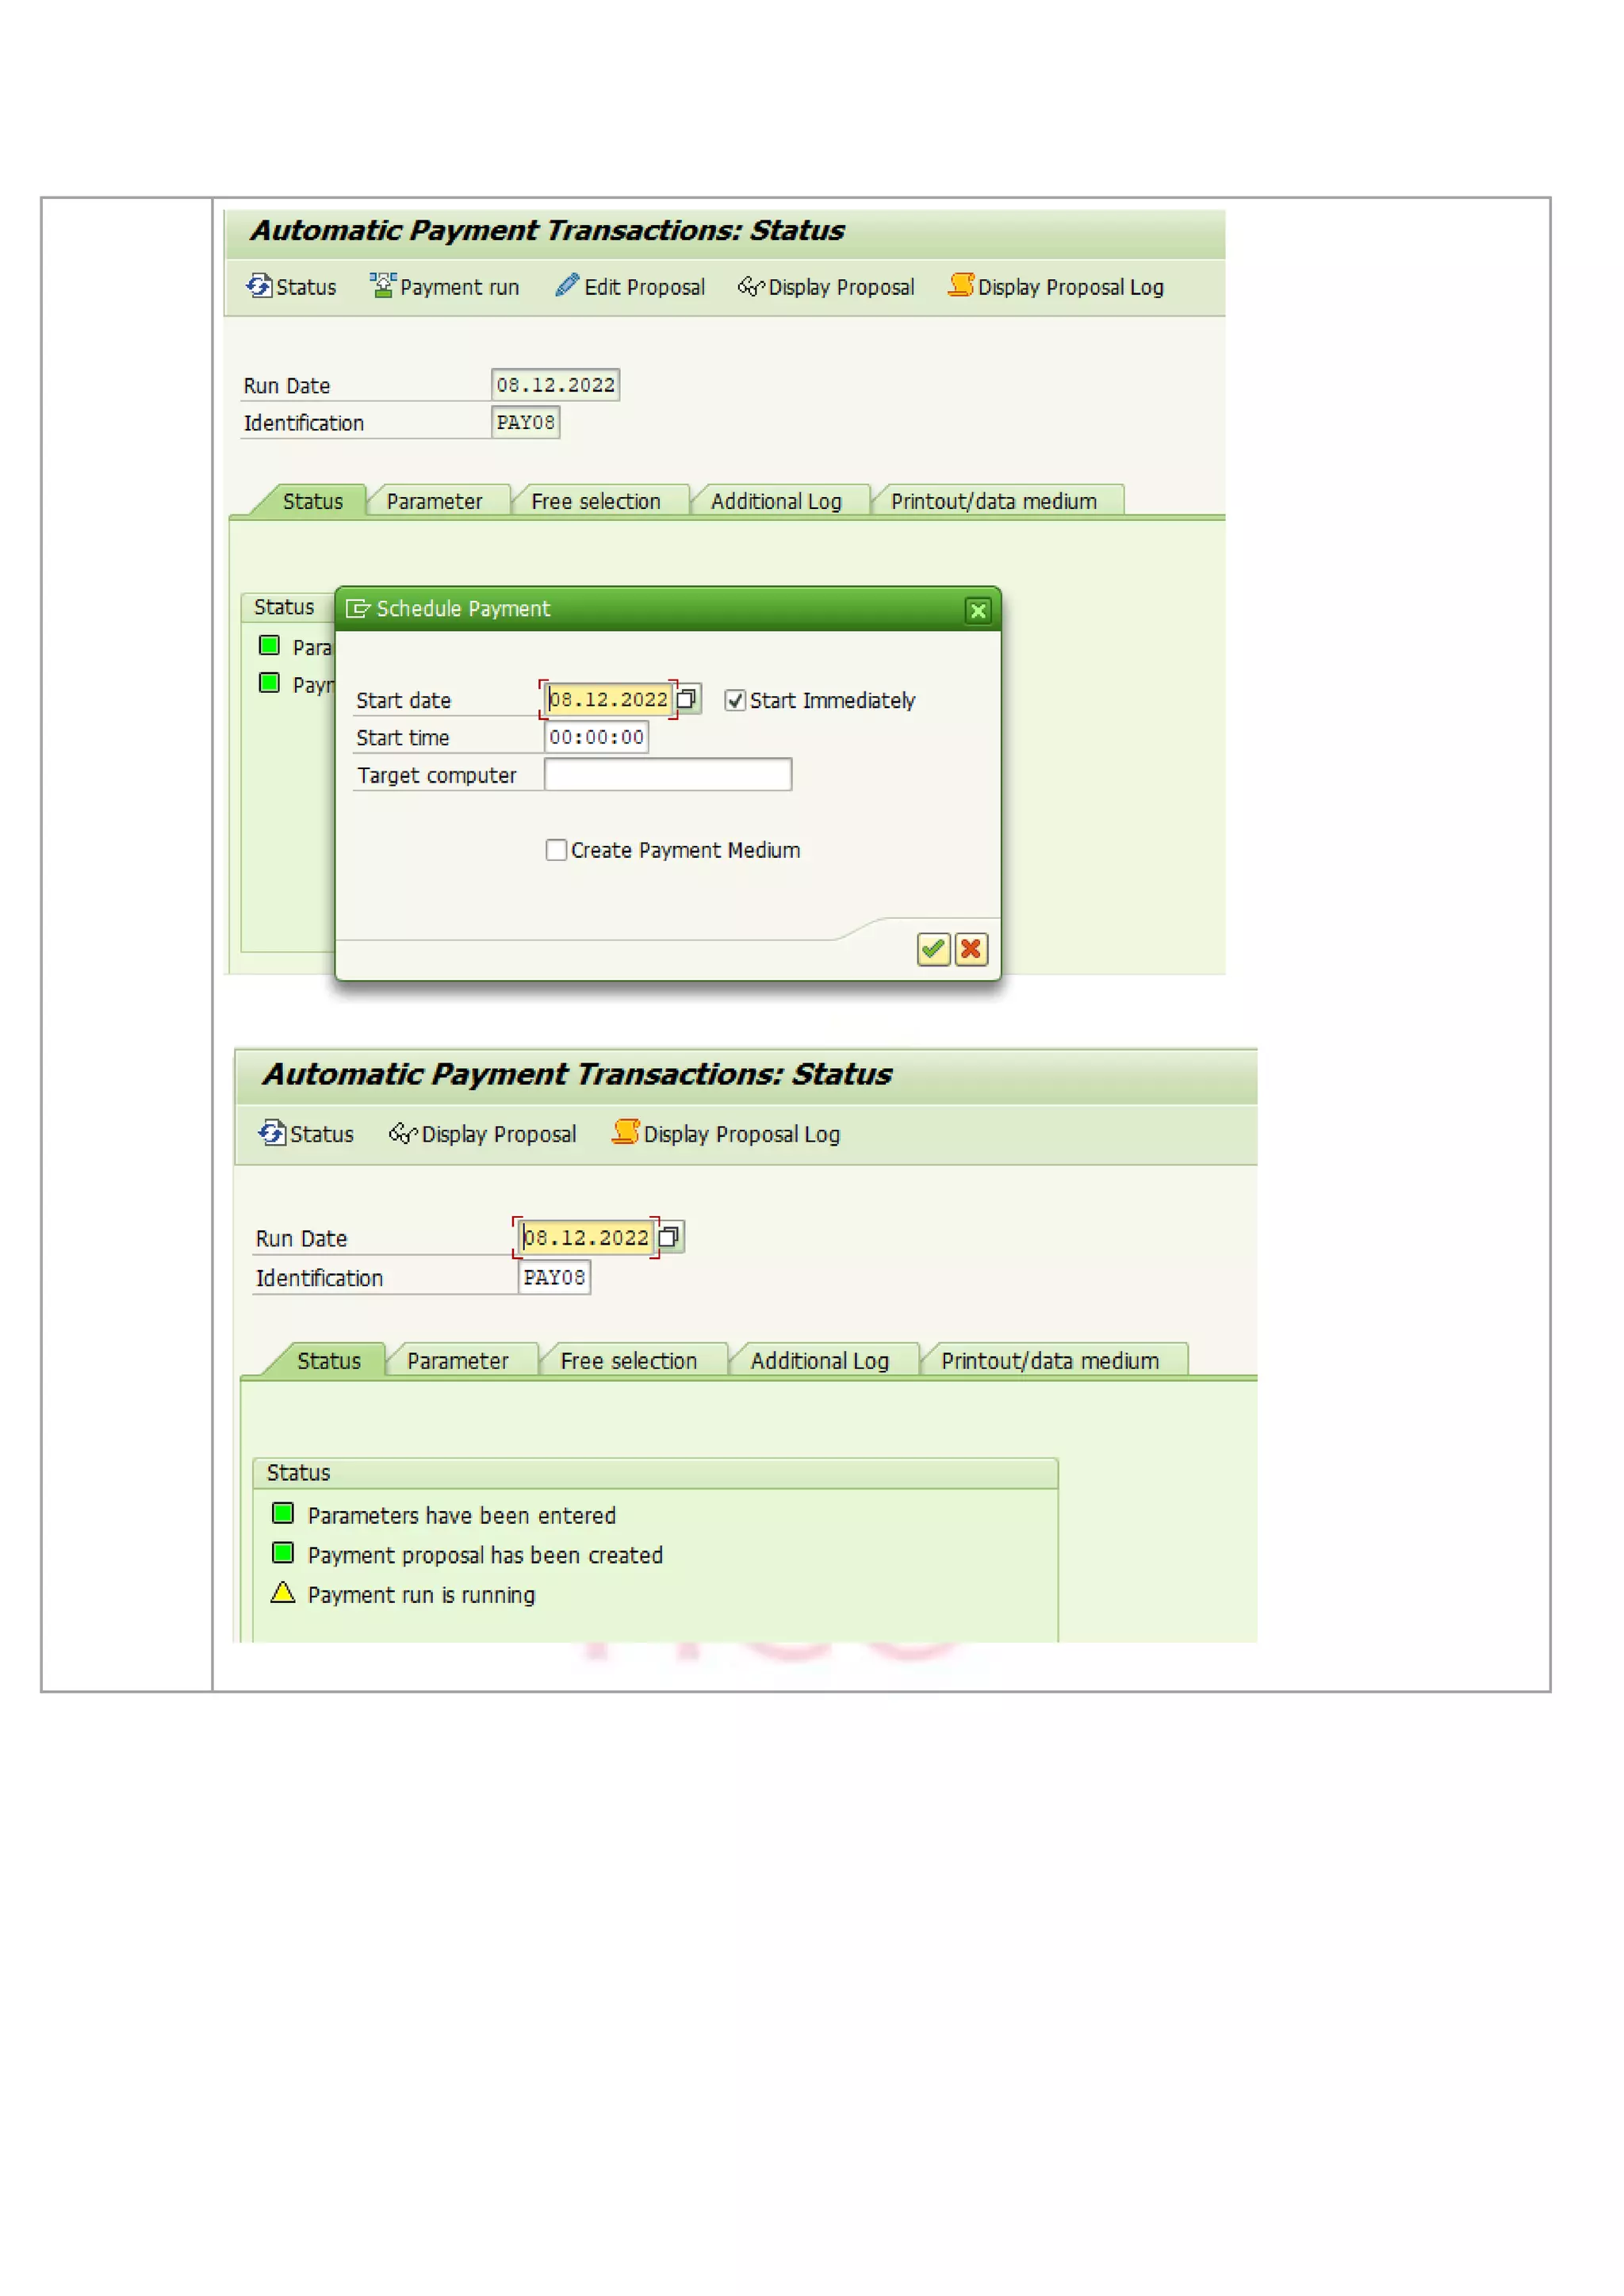
Task: Click the Edit Proposal pencil icon
Action: [x=567, y=286]
